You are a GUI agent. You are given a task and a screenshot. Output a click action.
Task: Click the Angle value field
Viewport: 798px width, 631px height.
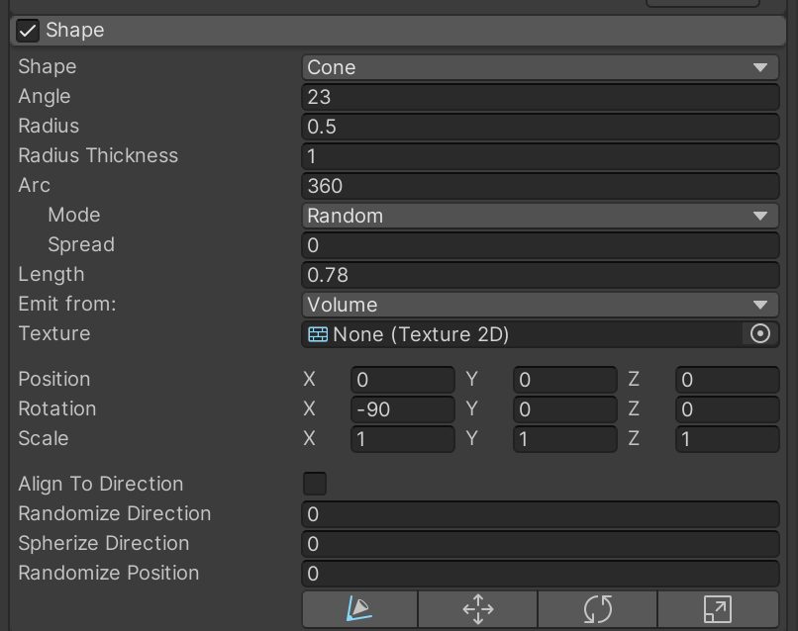point(540,97)
